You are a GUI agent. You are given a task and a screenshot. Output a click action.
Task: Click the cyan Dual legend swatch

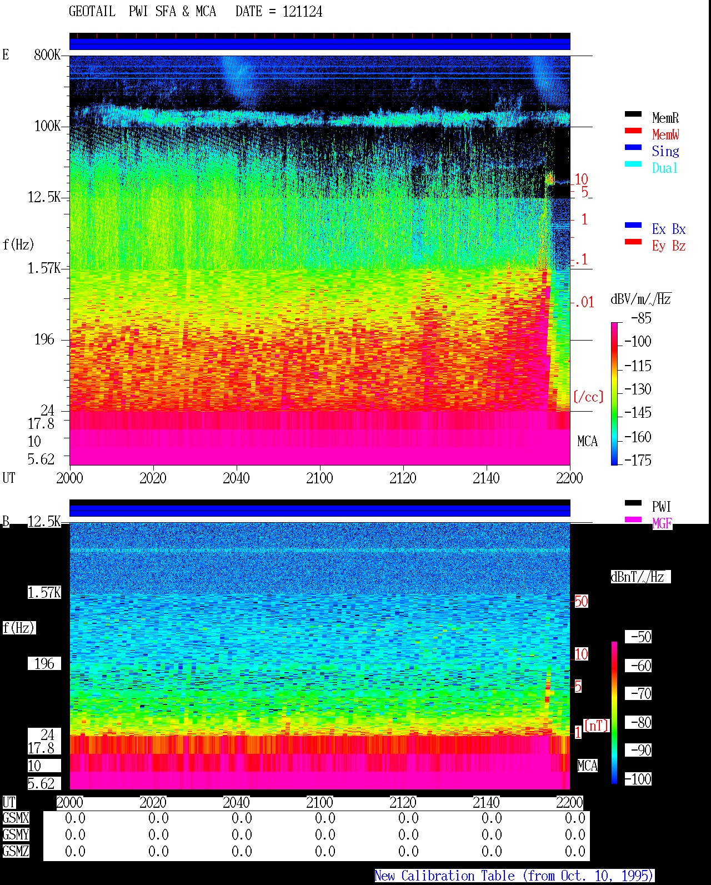633,164
